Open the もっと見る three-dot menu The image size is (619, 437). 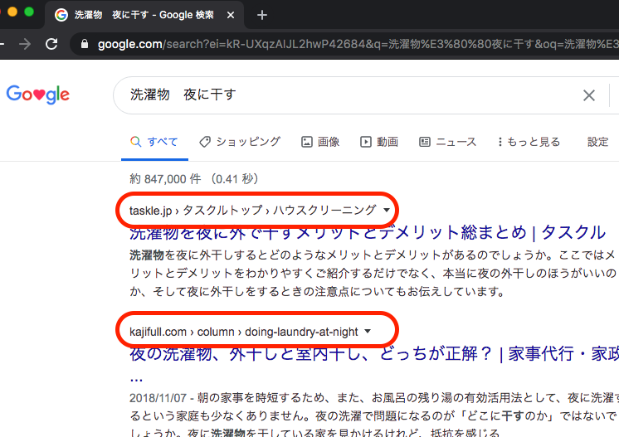coord(529,142)
